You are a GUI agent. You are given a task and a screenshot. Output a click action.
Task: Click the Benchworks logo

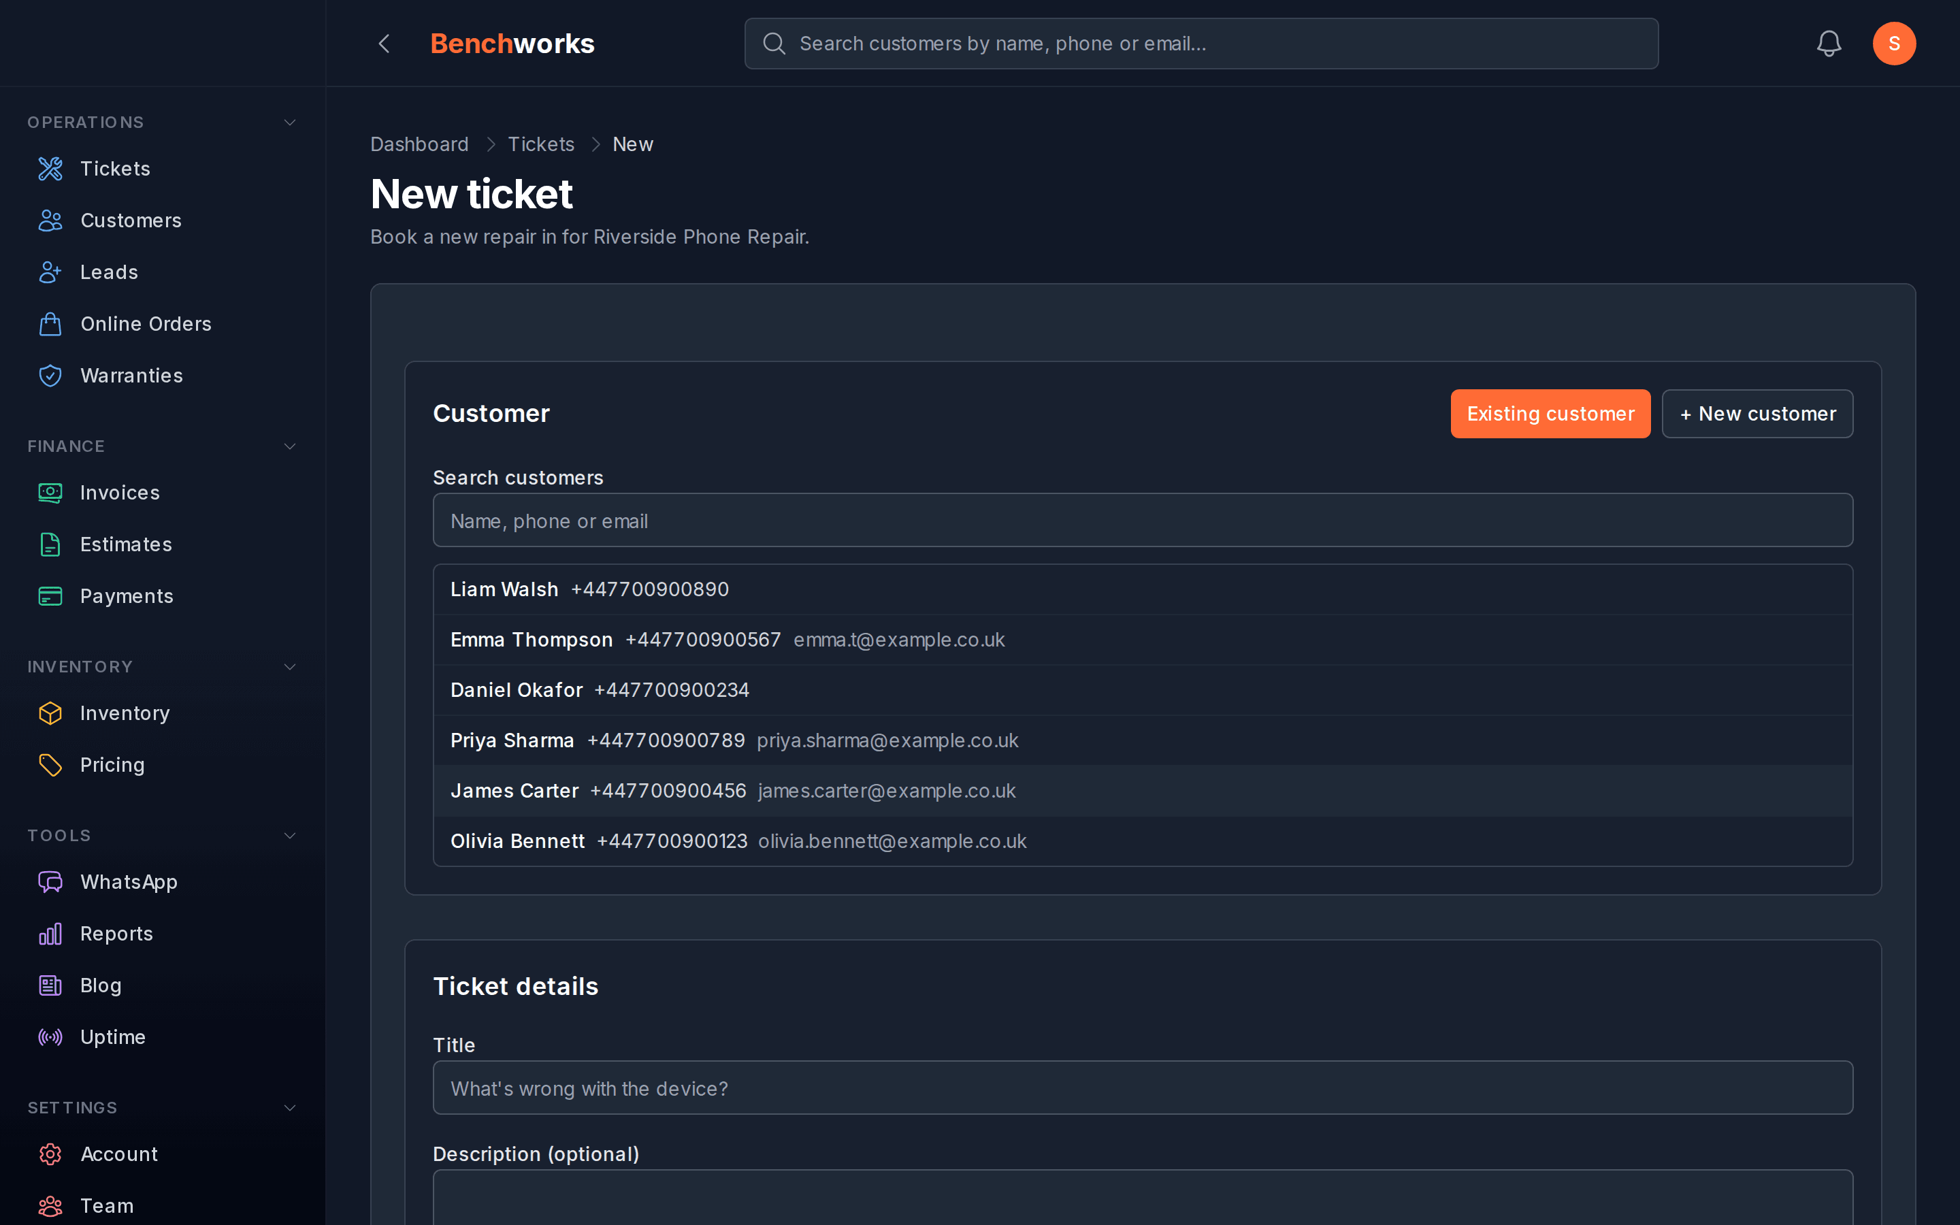[x=512, y=43]
